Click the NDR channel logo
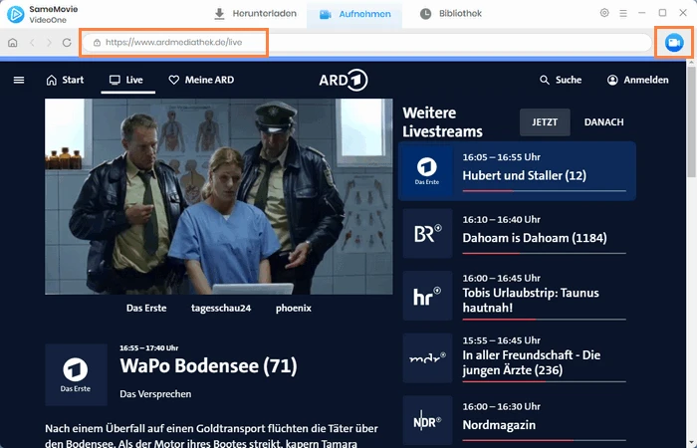Screen dimensions: 697x448 point(427,420)
